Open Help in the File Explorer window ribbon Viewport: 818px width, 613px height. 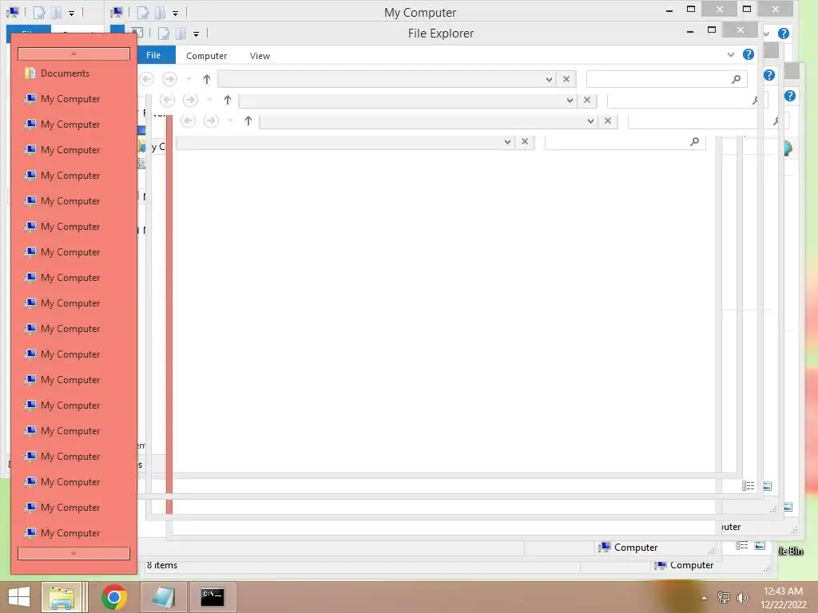point(748,55)
